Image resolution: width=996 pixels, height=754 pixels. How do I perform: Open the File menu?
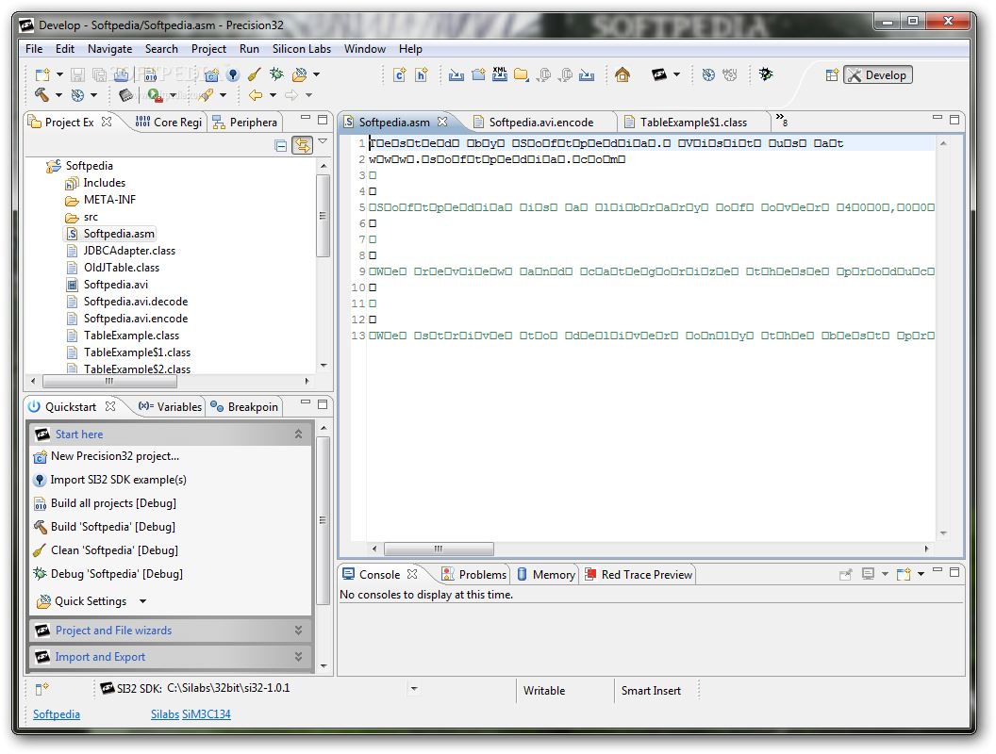coord(34,49)
